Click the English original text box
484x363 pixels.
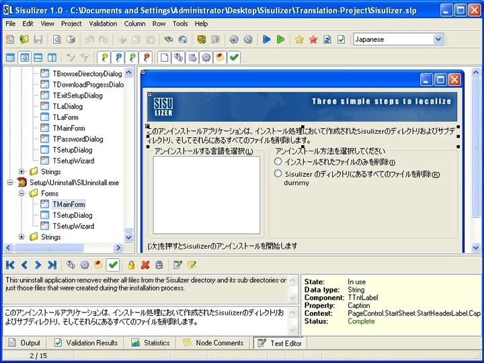pyautogui.click(x=147, y=288)
